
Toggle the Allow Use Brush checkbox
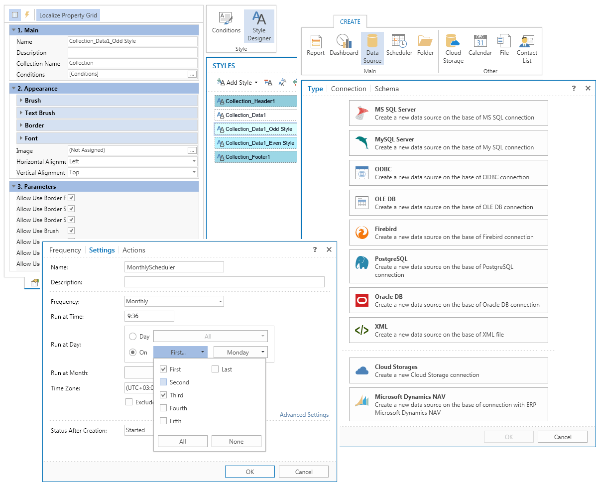point(71,231)
